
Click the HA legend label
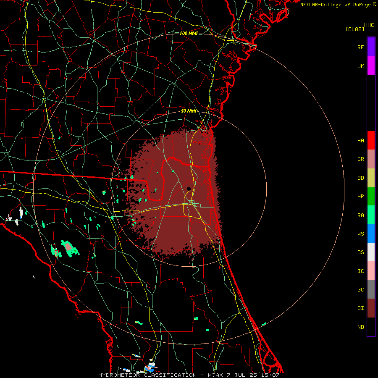click(x=360, y=141)
